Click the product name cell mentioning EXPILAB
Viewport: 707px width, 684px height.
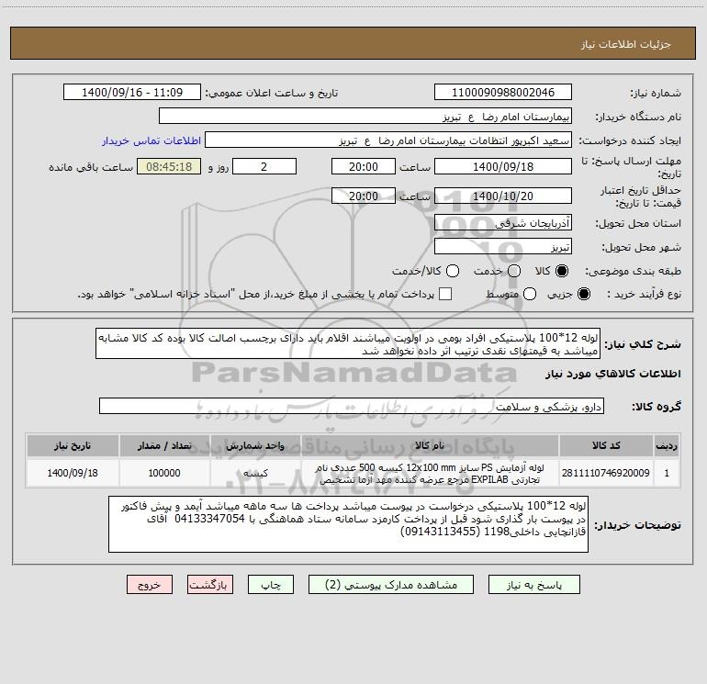(430, 473)
